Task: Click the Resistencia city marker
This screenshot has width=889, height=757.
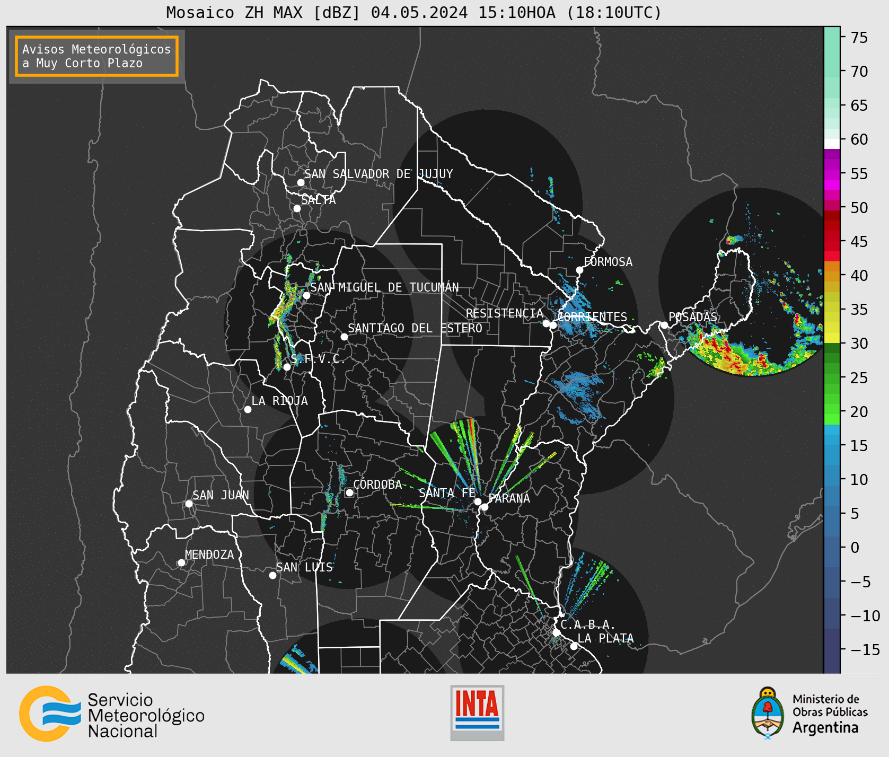Action: tap(546, 323)
